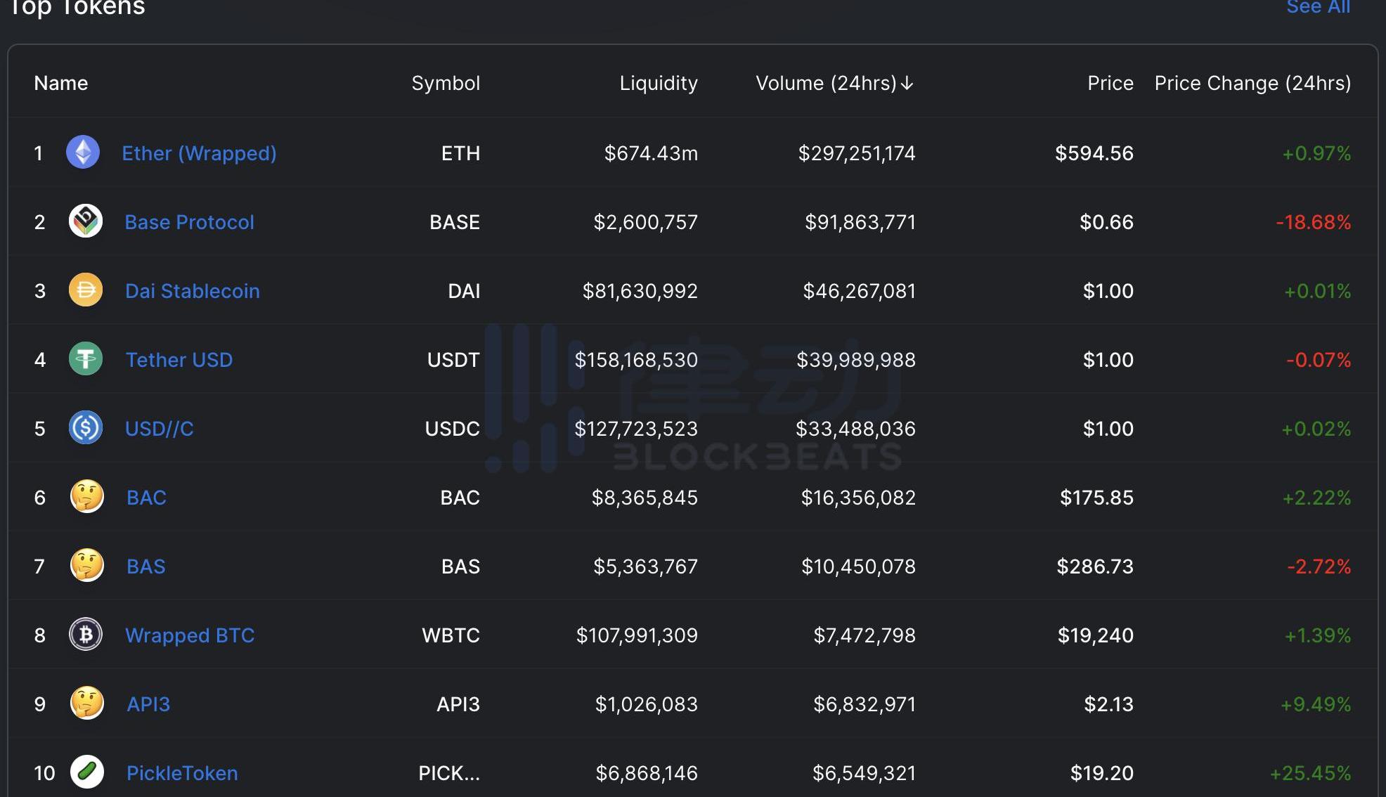Click BAS price $286.73
This screenshot has height=797, width=1386.
click(x=1095, y=566)
